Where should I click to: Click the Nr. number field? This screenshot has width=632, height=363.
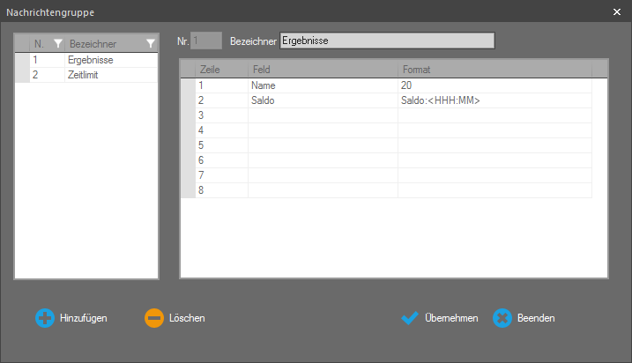point(206,41)
